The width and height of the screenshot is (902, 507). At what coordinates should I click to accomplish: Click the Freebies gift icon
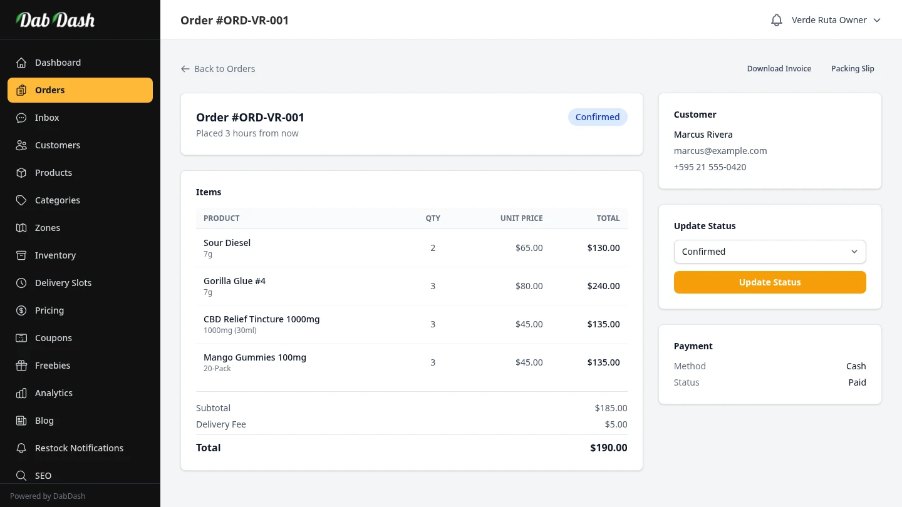[21, 366]
